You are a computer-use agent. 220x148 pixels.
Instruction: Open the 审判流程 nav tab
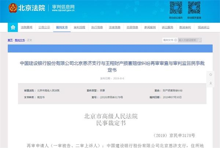pyautogui.click(x=80, y=27)
